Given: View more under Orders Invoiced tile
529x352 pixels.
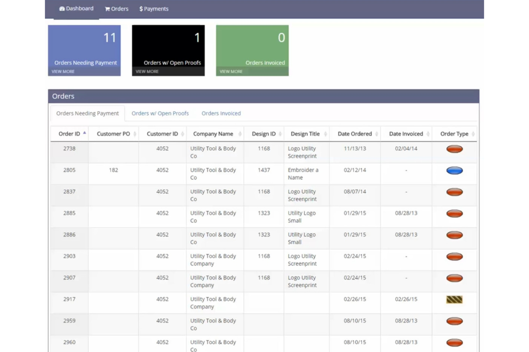Looking at the screenshot, I should (231, 72).
